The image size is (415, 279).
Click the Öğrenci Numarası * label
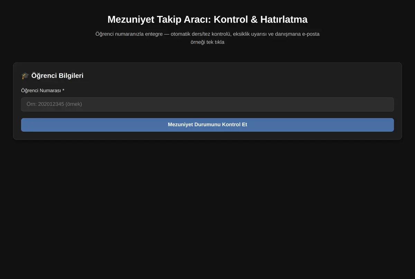point(43,90)
